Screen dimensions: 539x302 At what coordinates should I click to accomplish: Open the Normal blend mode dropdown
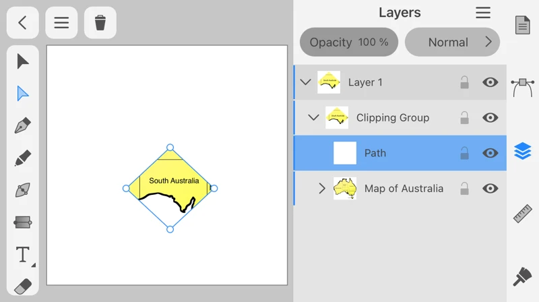point(452,42)
